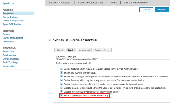Toggle web view URL loading checkbox

pyautogui.click(x=61, y=84)
